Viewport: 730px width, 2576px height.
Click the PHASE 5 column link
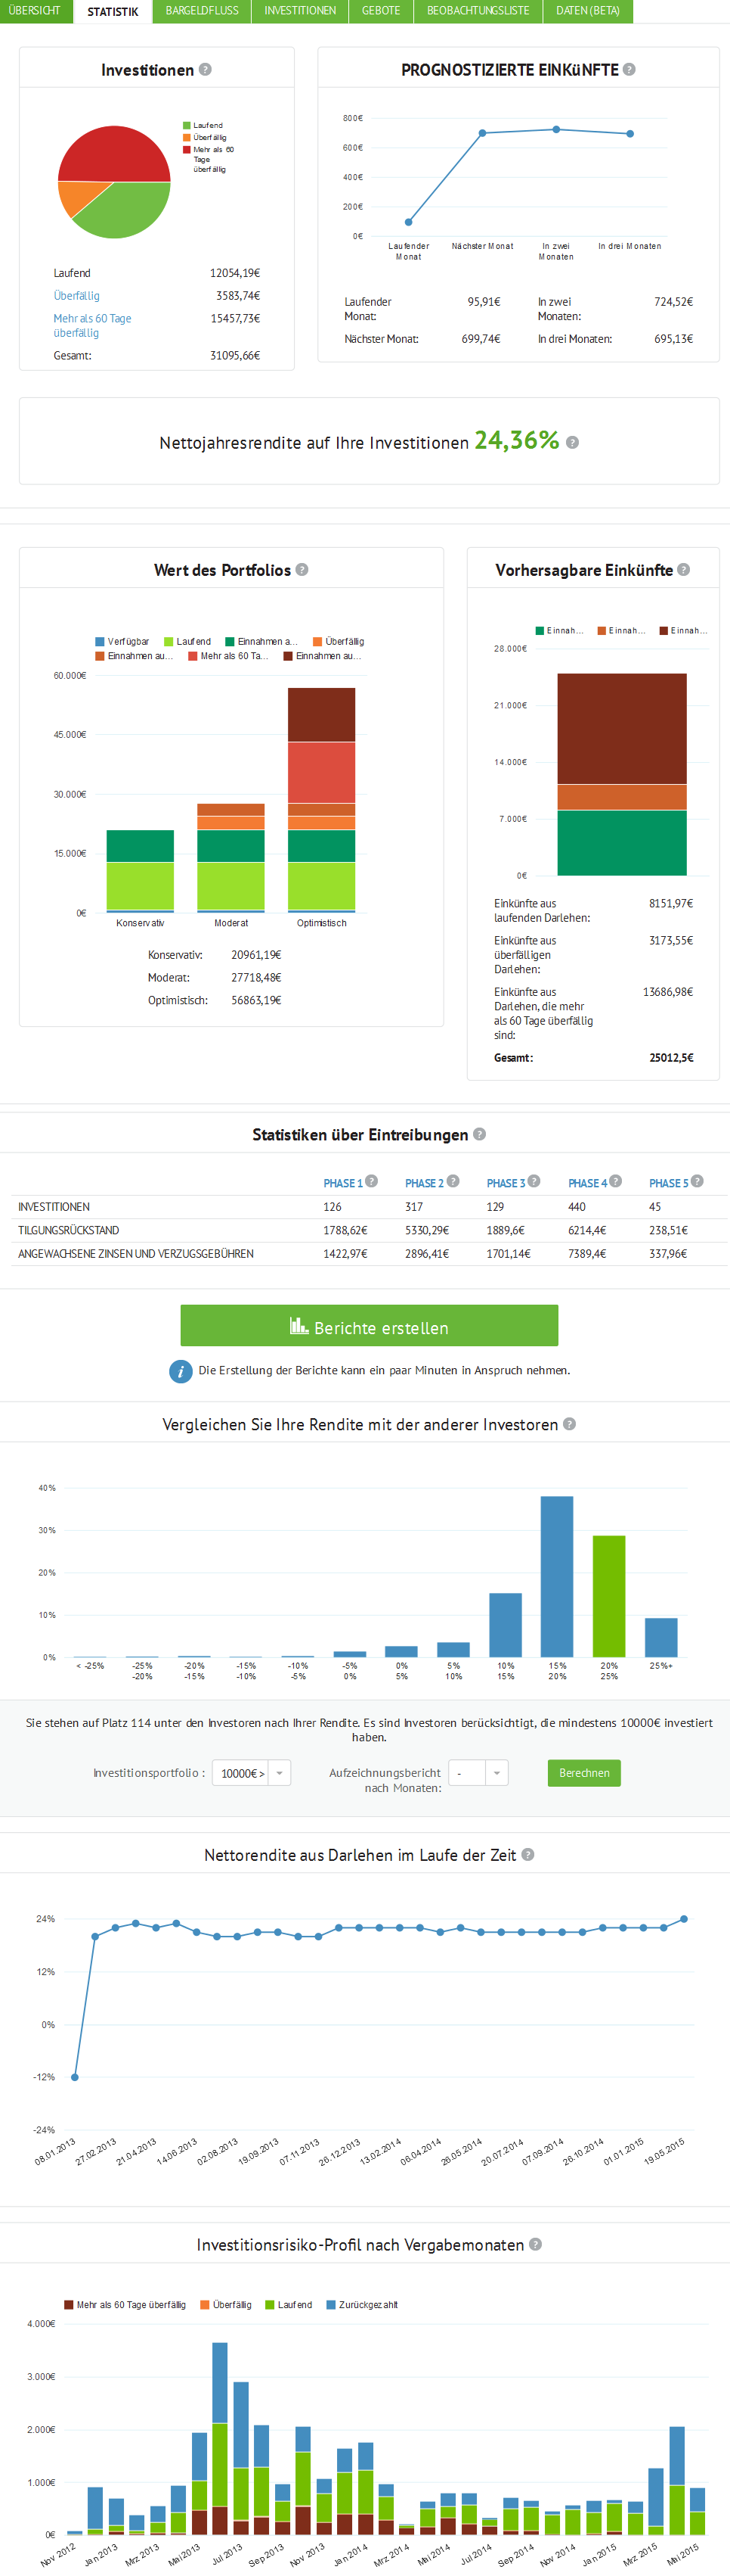click(x=668, y=1183)
